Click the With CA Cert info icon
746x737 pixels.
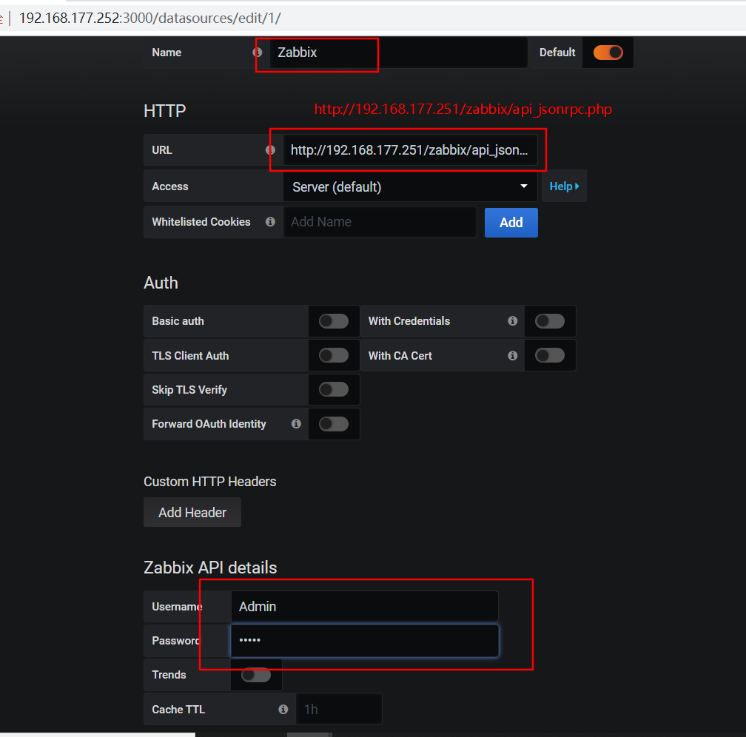[512, 355]
